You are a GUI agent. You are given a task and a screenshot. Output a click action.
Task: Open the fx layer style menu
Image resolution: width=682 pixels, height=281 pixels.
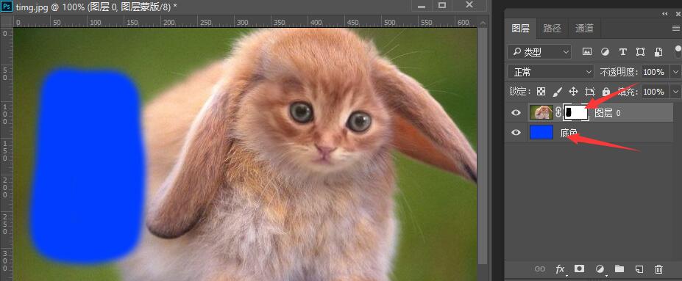click(560, 269)
